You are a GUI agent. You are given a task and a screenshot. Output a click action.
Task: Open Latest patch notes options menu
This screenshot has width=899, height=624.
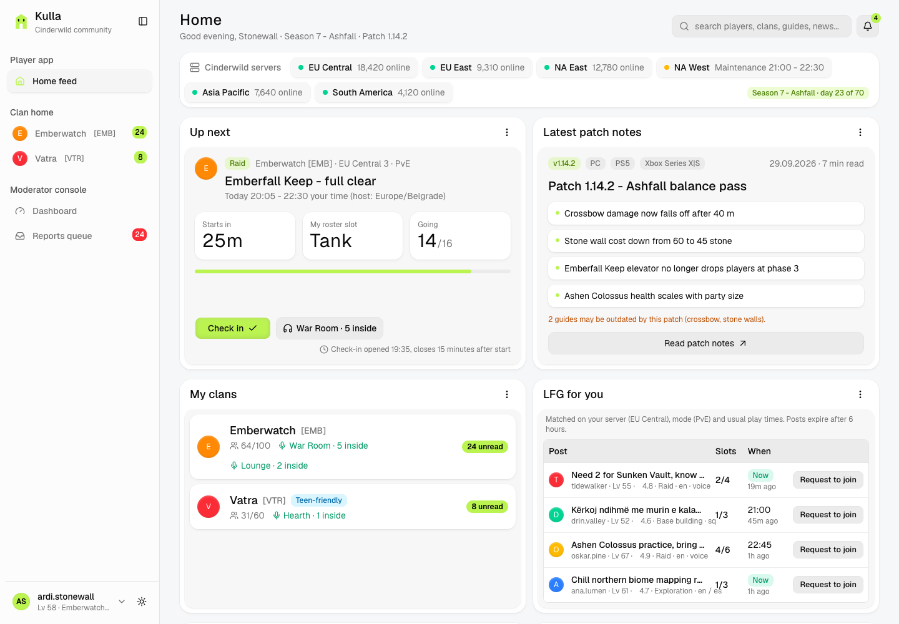tap(860, 132)
